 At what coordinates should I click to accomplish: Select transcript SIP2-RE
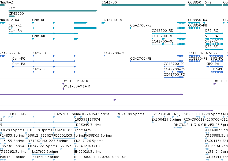pos(214,49)
